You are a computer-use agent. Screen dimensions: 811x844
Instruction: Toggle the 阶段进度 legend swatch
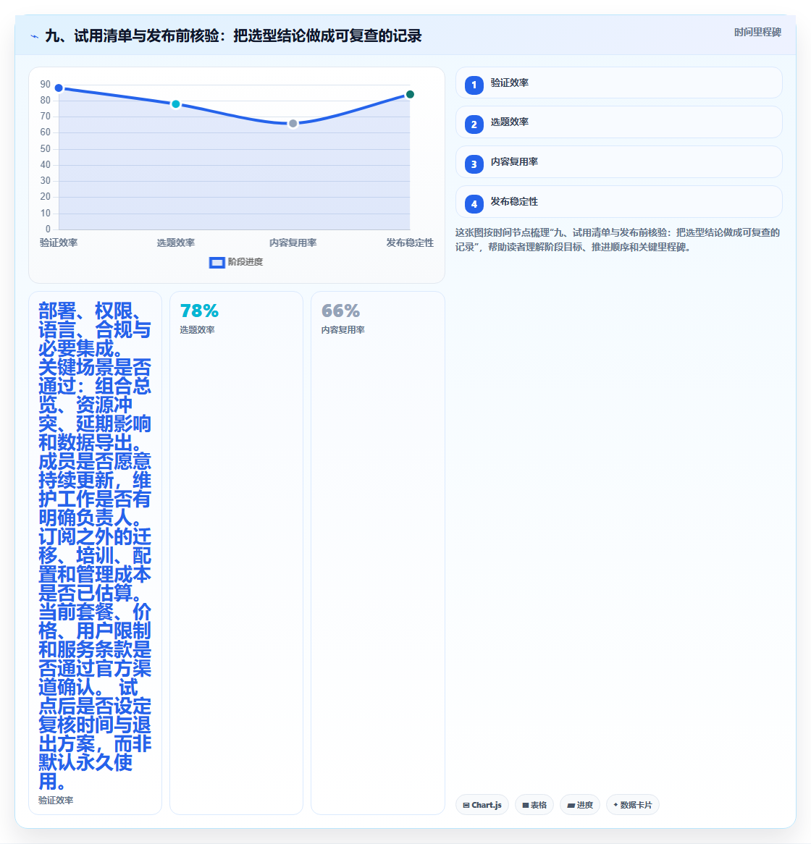point(217,262)
